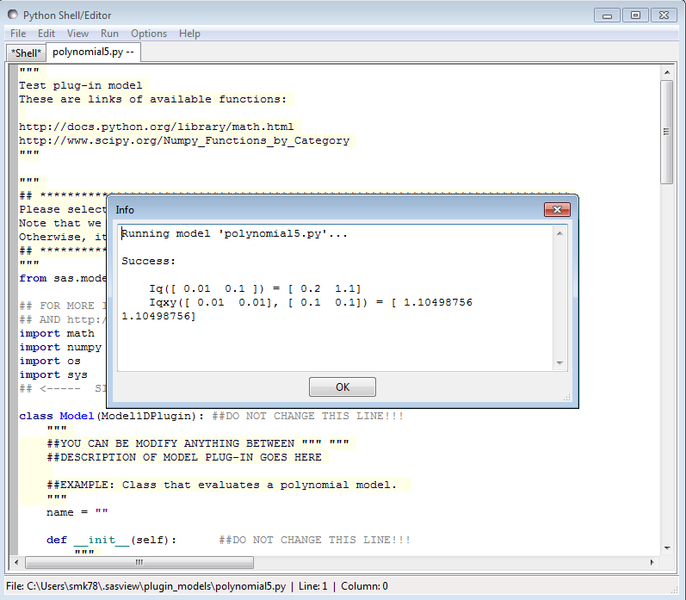
Task: Click the Info dialog scroll up arrow
Action: click(560, 232)
